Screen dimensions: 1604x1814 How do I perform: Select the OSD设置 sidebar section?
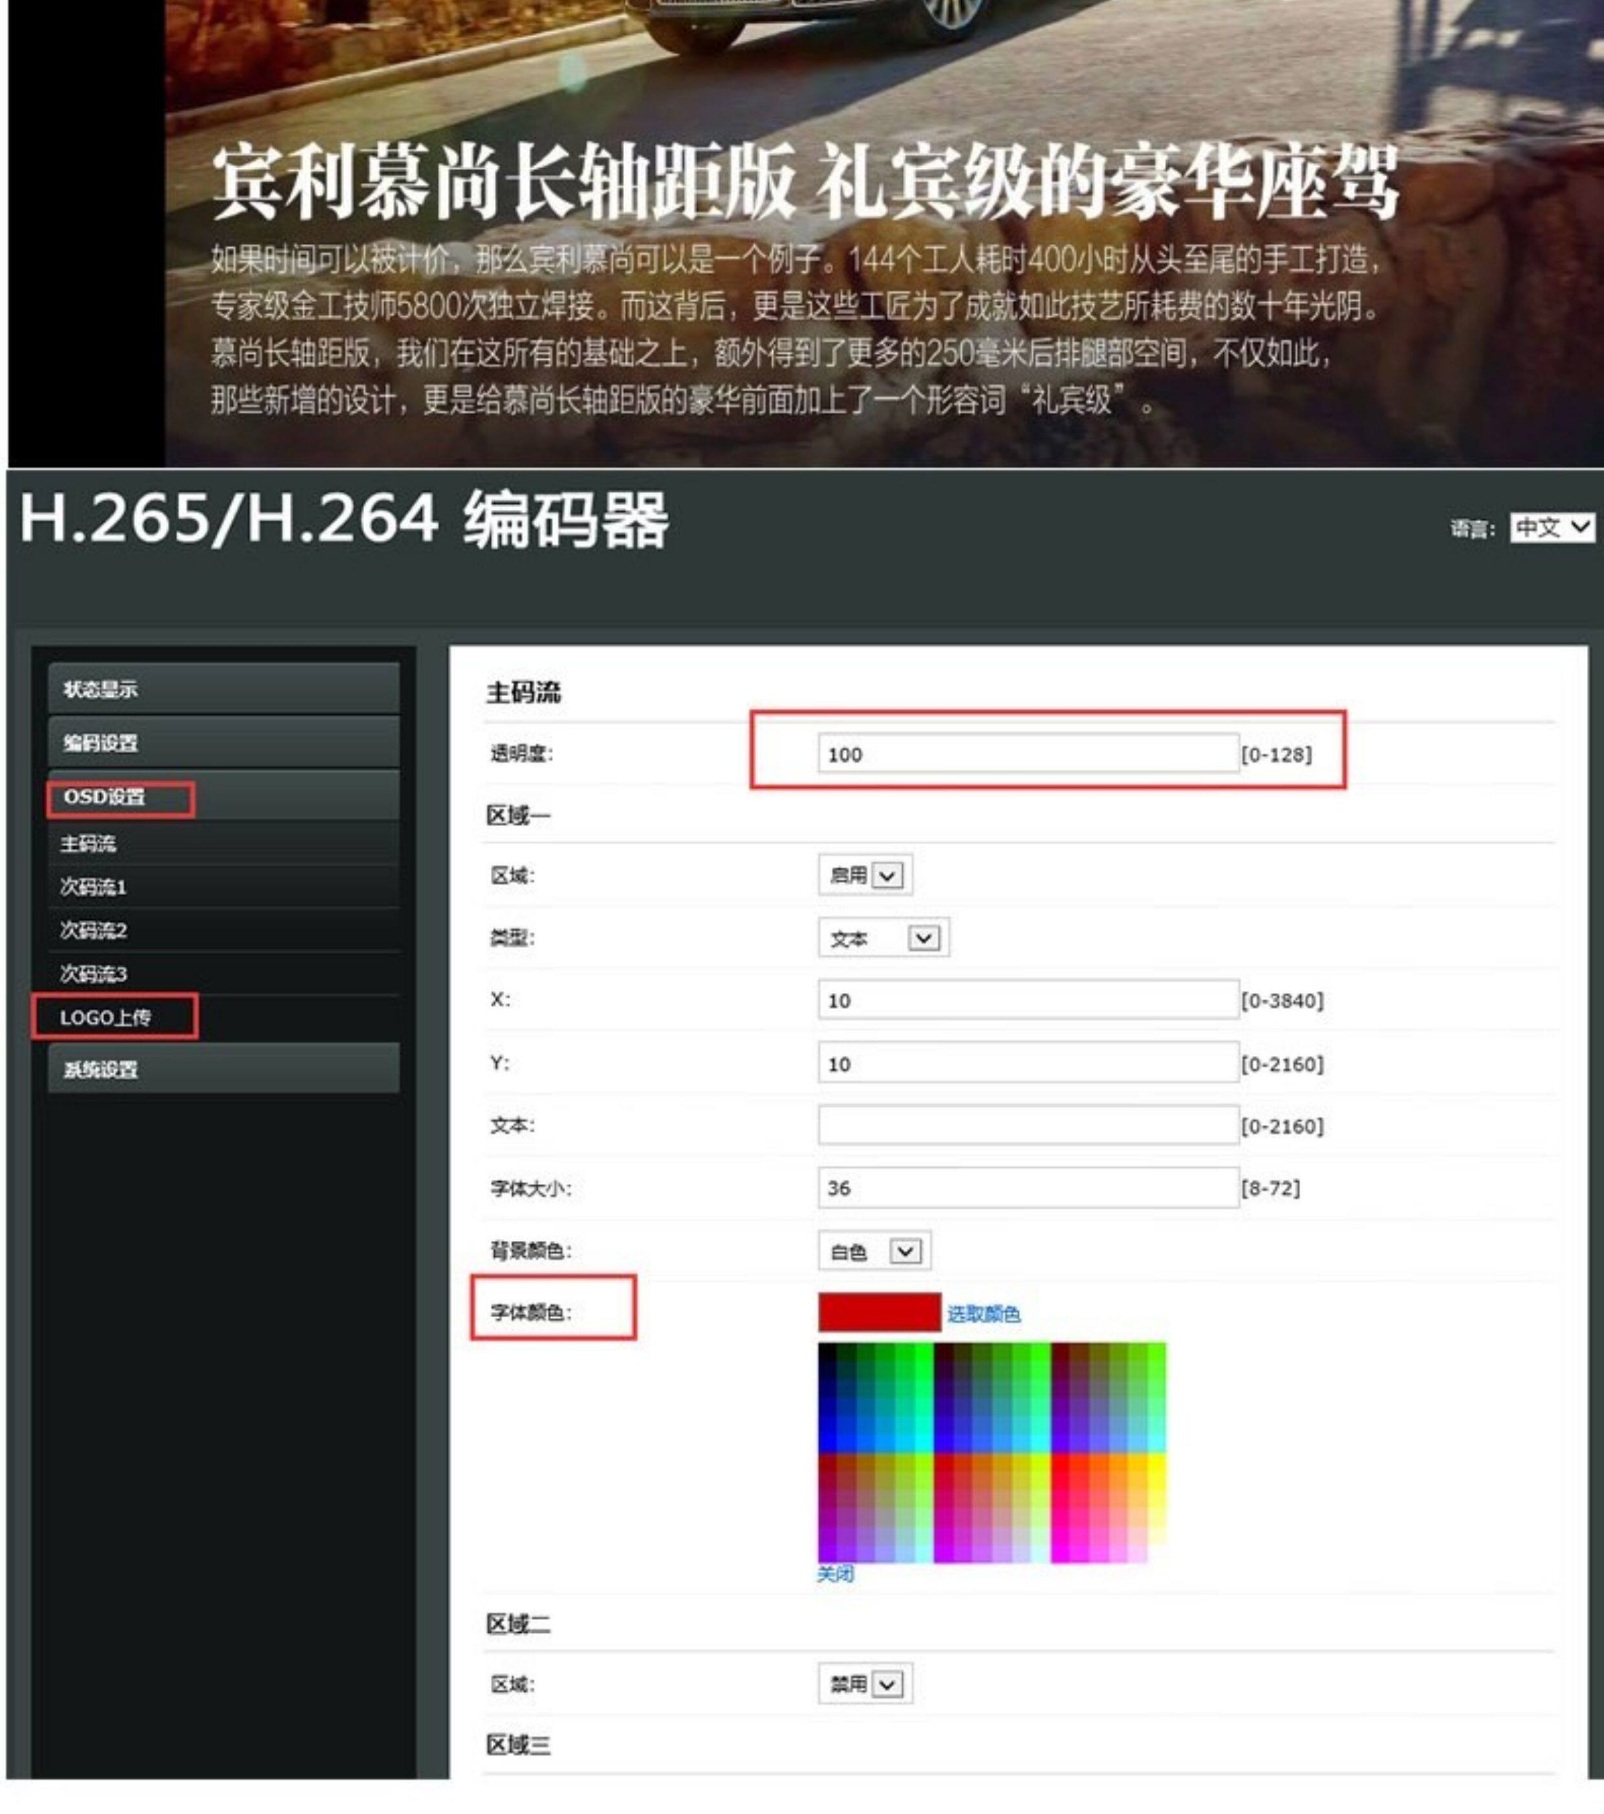(224, 796)
